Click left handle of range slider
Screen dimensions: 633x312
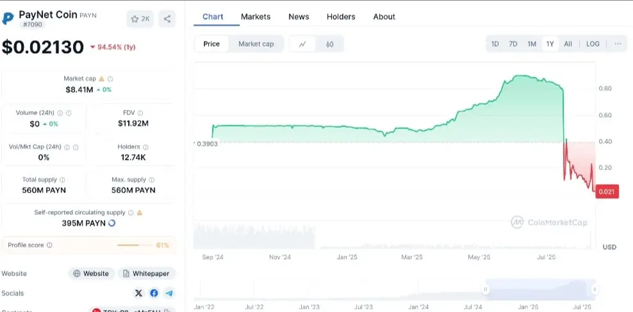[486, 289]
